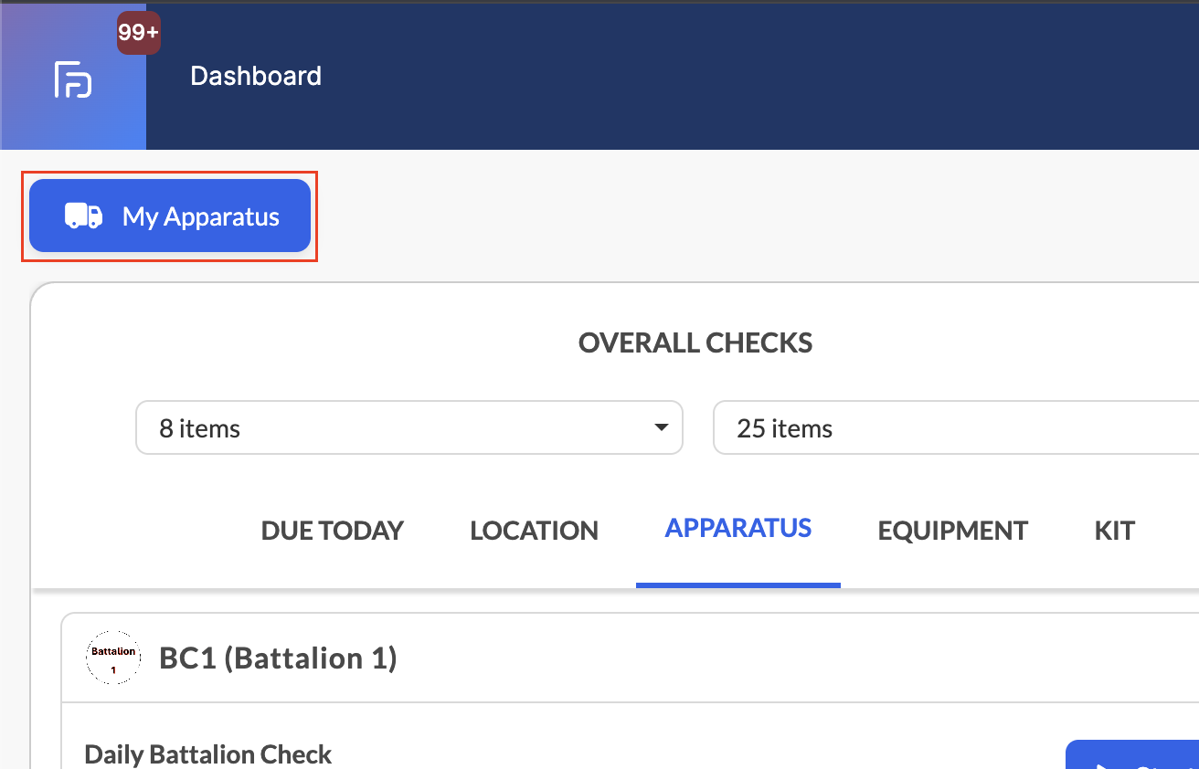Open the KIT tab

click(x=1115, y=531)
